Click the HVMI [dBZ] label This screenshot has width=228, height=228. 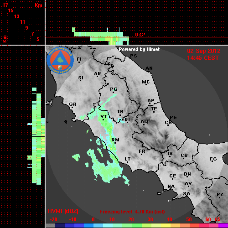(x=63, y=211)
